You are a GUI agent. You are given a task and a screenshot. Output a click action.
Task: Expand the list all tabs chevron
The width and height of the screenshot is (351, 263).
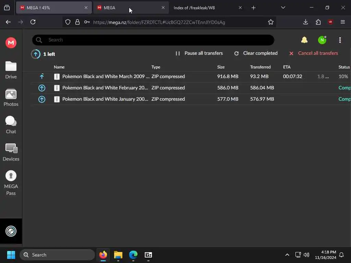(x=283, y=8)
